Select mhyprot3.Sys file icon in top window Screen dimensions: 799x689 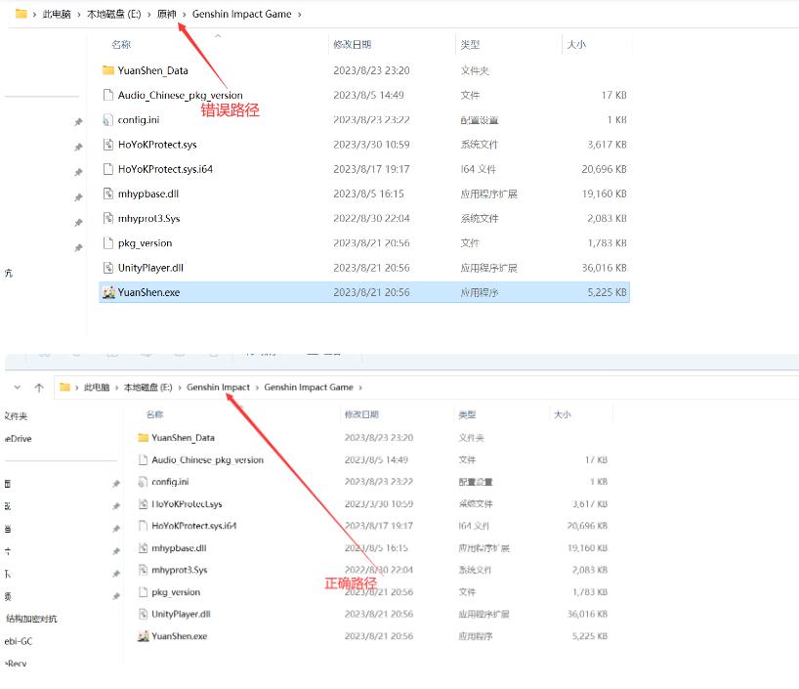(108, 218)
